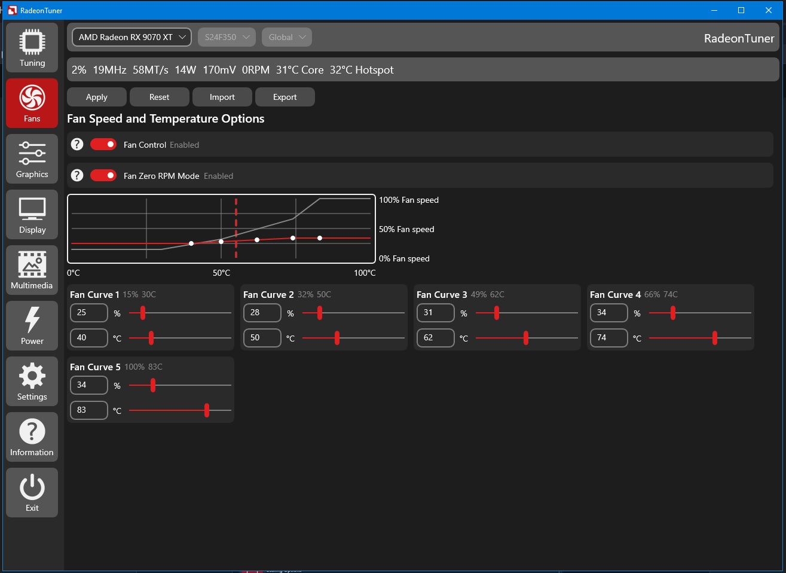
Task: Click Fan Curve 5 temperature slider handle
Action: 207,410
